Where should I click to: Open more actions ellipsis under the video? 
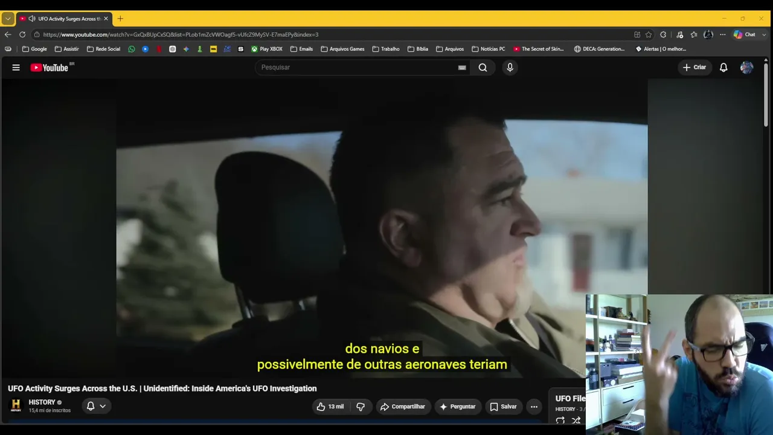[534, 407]
